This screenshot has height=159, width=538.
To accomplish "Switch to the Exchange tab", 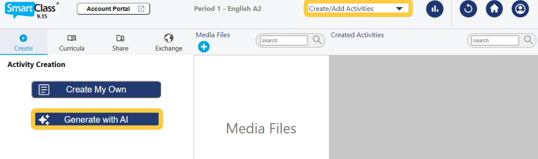I will 169,43.
